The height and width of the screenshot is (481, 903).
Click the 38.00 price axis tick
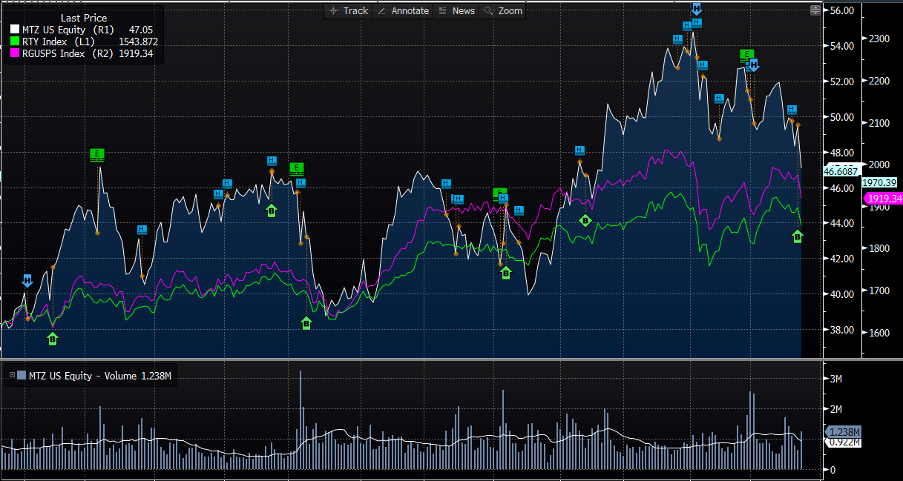[843, 330]
